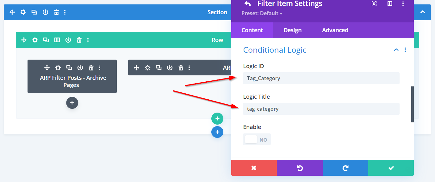Toggle the snap modal sidebar icon
Screen dimensions: 435x182
point(390,4)
